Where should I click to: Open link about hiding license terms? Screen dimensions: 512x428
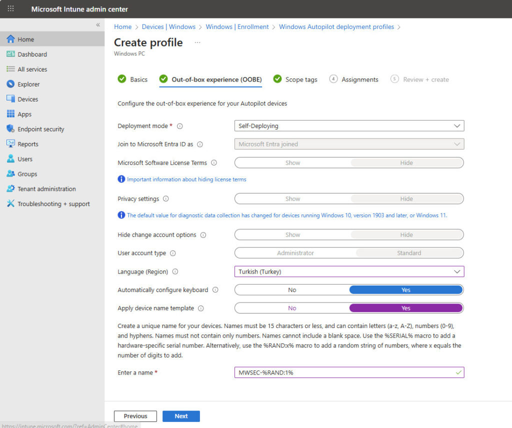[186, 179]
